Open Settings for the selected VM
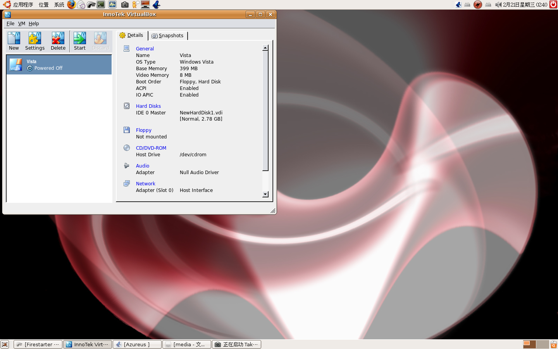Screen dimensions: 558x349 click(x=35, y=41)
